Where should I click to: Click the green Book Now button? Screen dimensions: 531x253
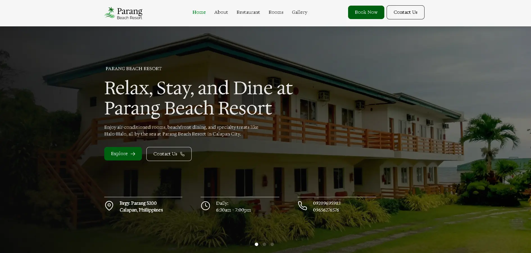click(x=366, y=12)
